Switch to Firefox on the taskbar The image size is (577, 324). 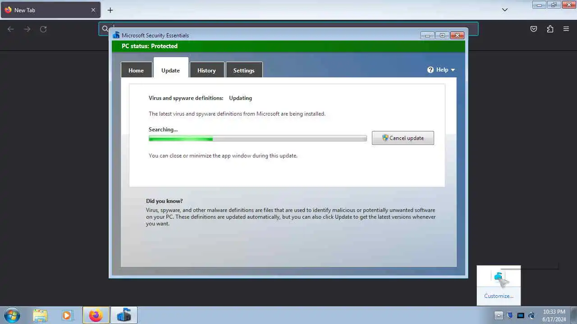coord(96,315)
